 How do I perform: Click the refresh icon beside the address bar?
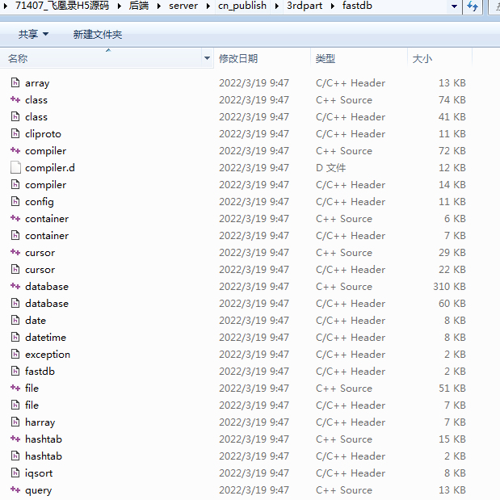tap(473, 6)
